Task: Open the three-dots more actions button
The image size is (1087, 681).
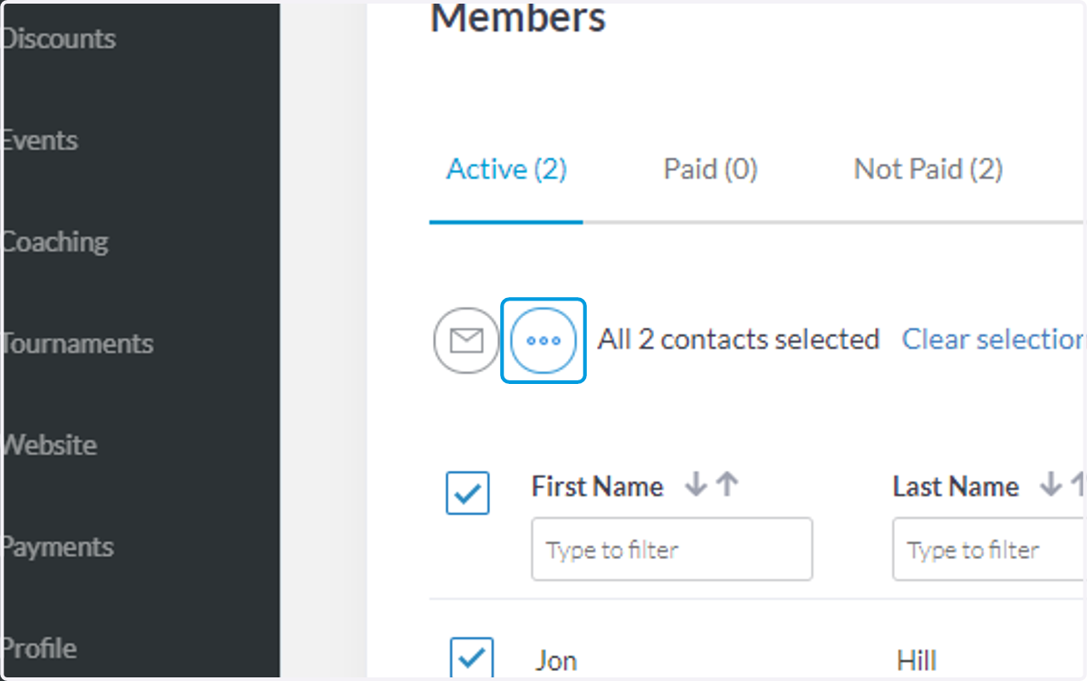Action: pyautogui.click(x=543, y=340)
